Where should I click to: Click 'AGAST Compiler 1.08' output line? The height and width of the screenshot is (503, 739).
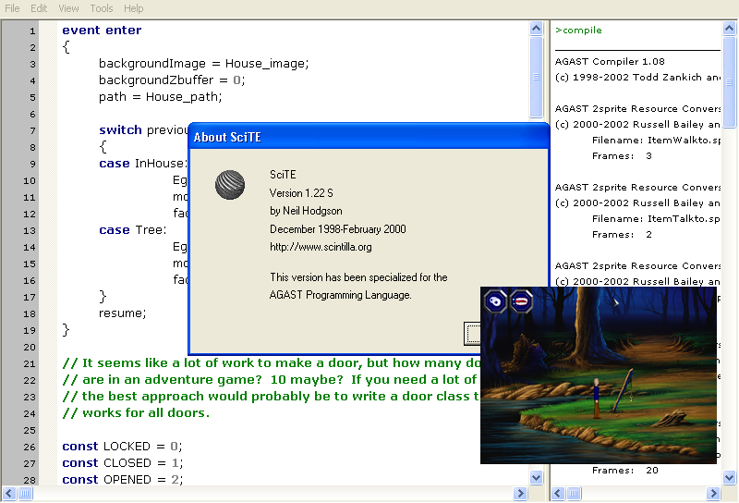pos(610,61)
